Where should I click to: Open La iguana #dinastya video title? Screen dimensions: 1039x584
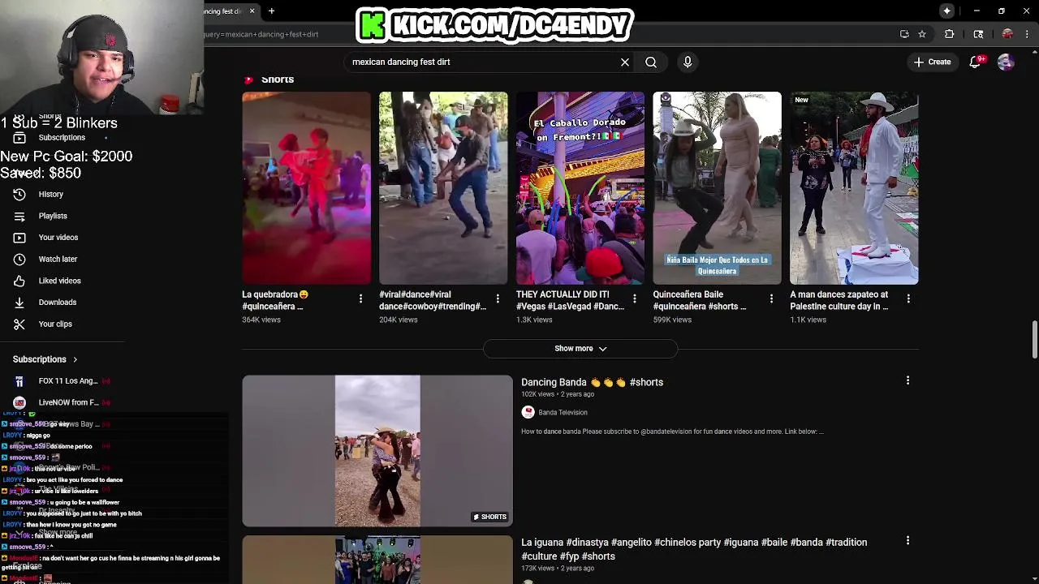coord(694,549)
